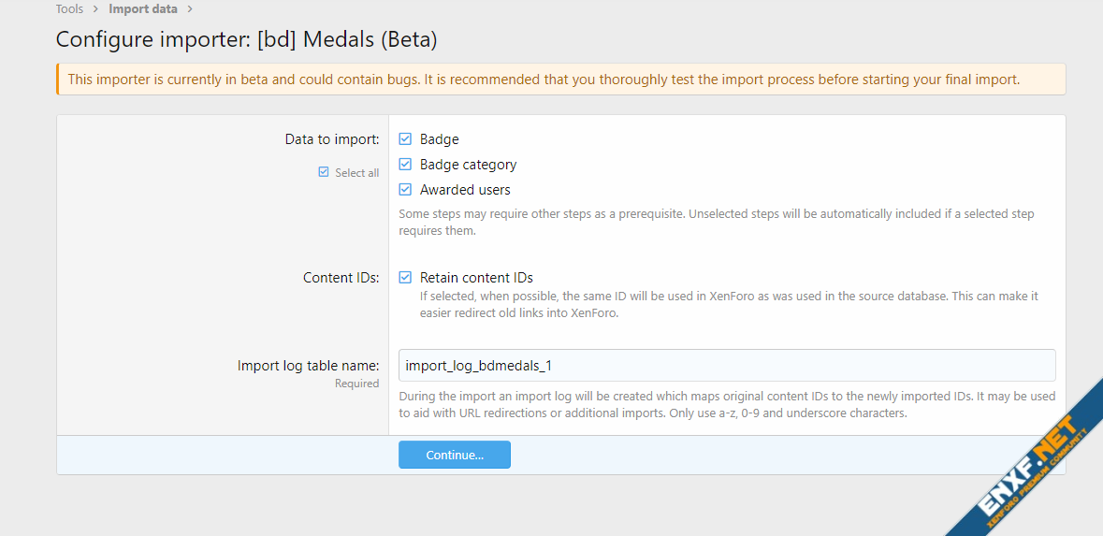
Task: Toggle the Badge category checkbox
Action: 405,165
